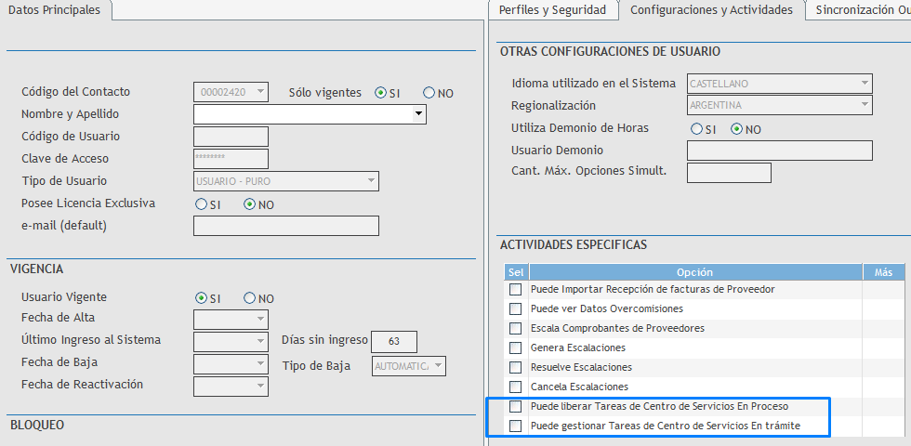Open the Sincronización tab

click(x=861, y=10)
